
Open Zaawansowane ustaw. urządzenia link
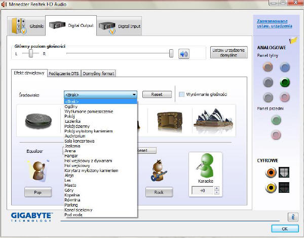[x=274, y=23]
